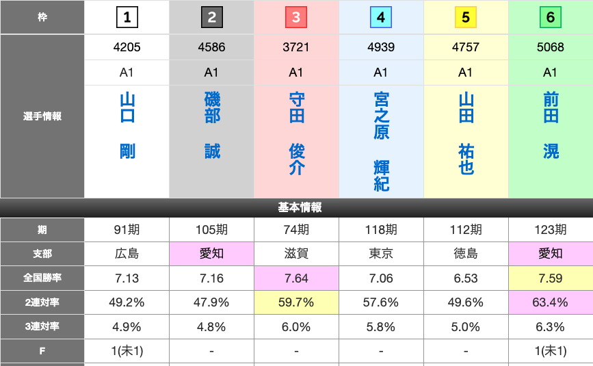Click the yellow lane 5 number box

click(x=466, y=17)
